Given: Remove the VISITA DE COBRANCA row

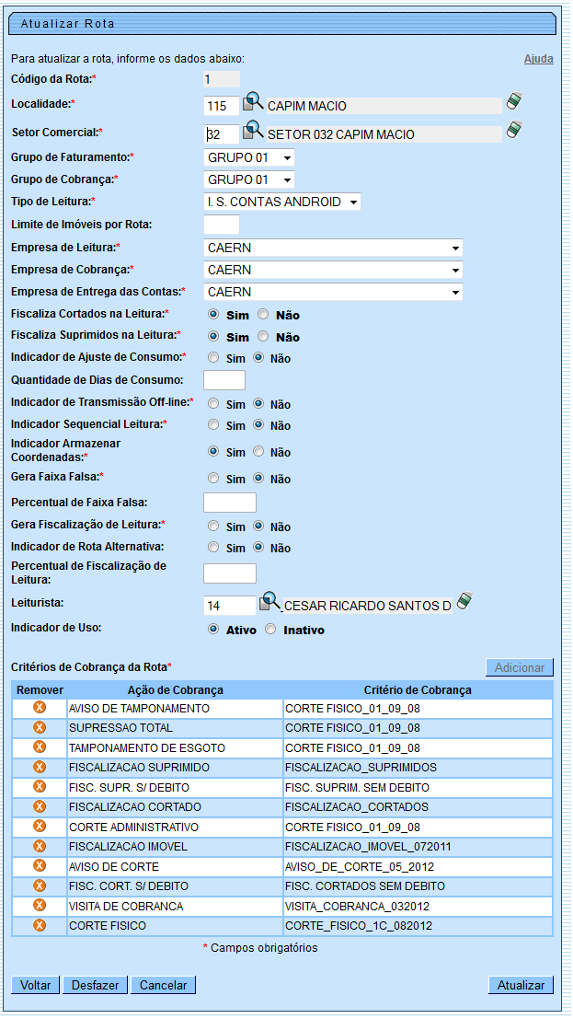Looking at the screenshot, I should tap(40, 906).
